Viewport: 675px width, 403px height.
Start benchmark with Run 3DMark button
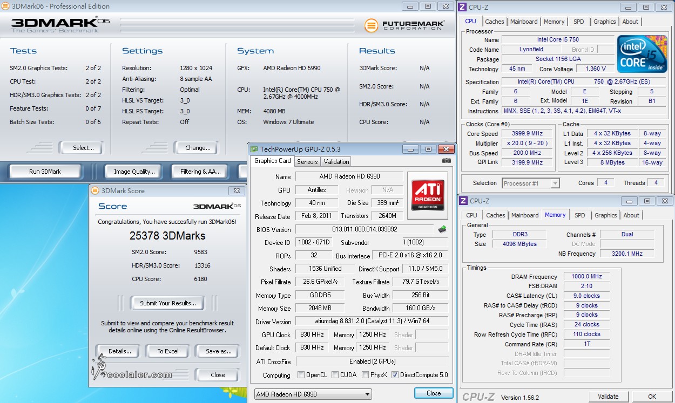click(x=45, y=172)
